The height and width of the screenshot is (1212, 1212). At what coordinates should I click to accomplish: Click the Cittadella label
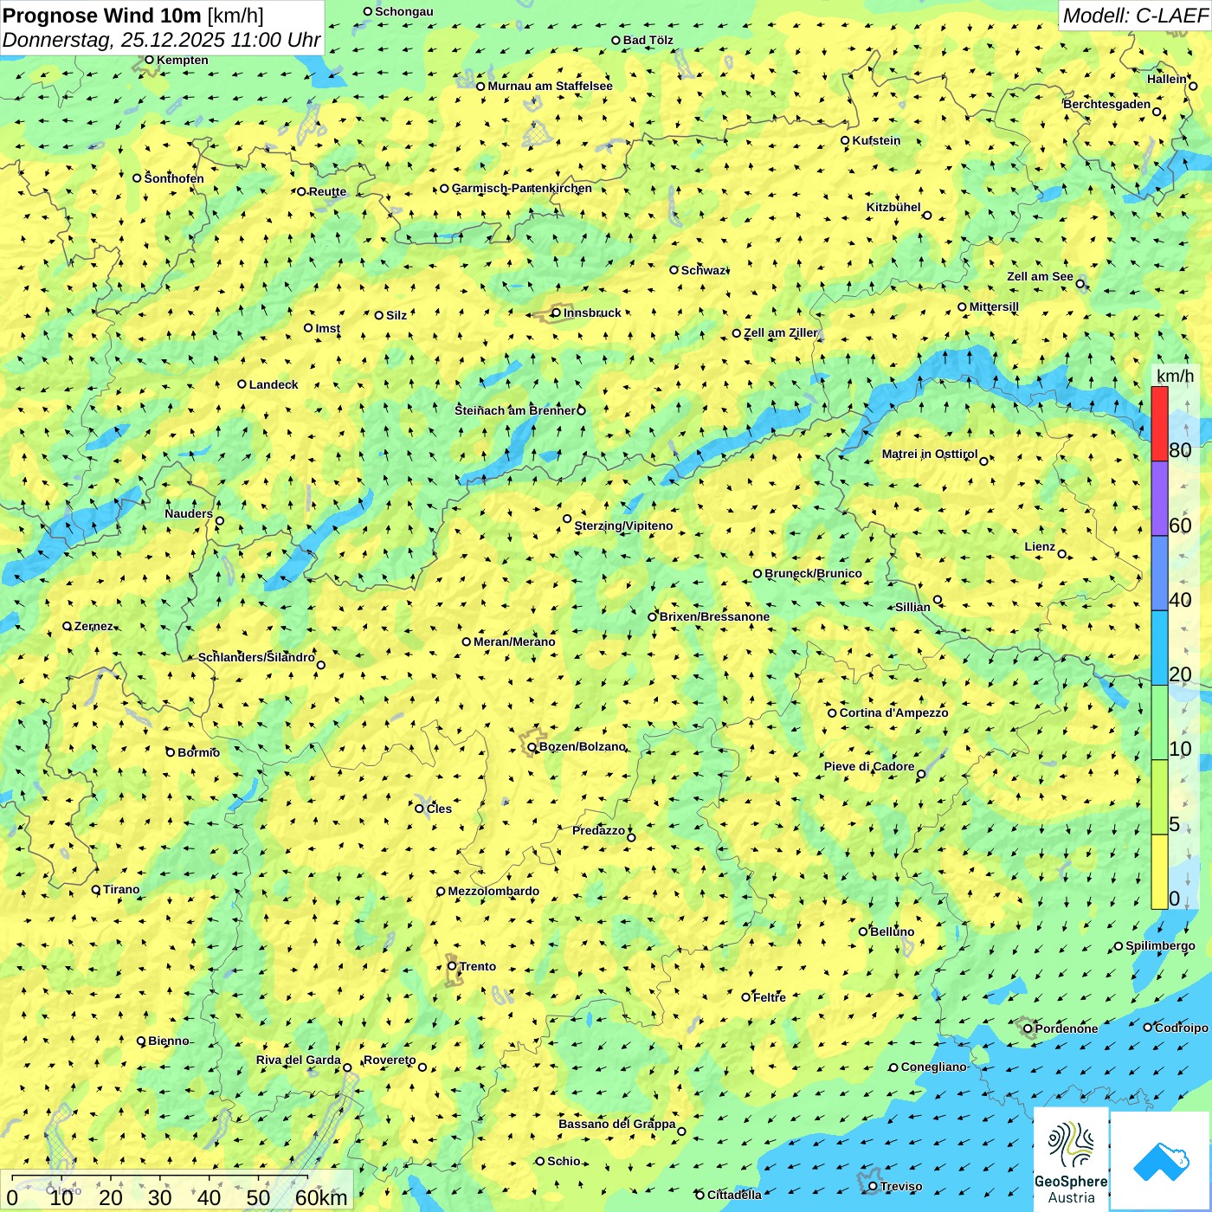734,1195
